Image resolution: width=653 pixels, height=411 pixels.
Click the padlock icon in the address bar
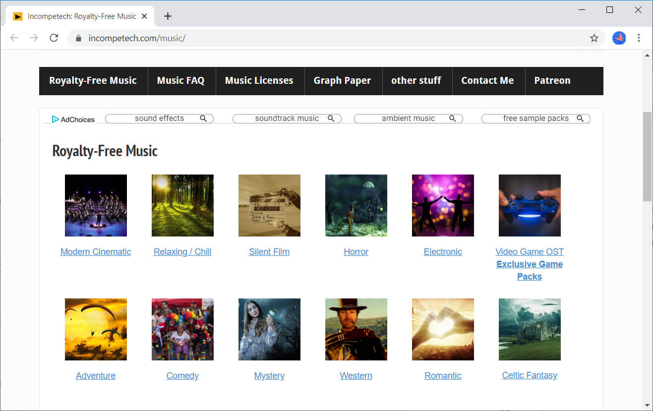pyautogui.click(x=79, y=38)
